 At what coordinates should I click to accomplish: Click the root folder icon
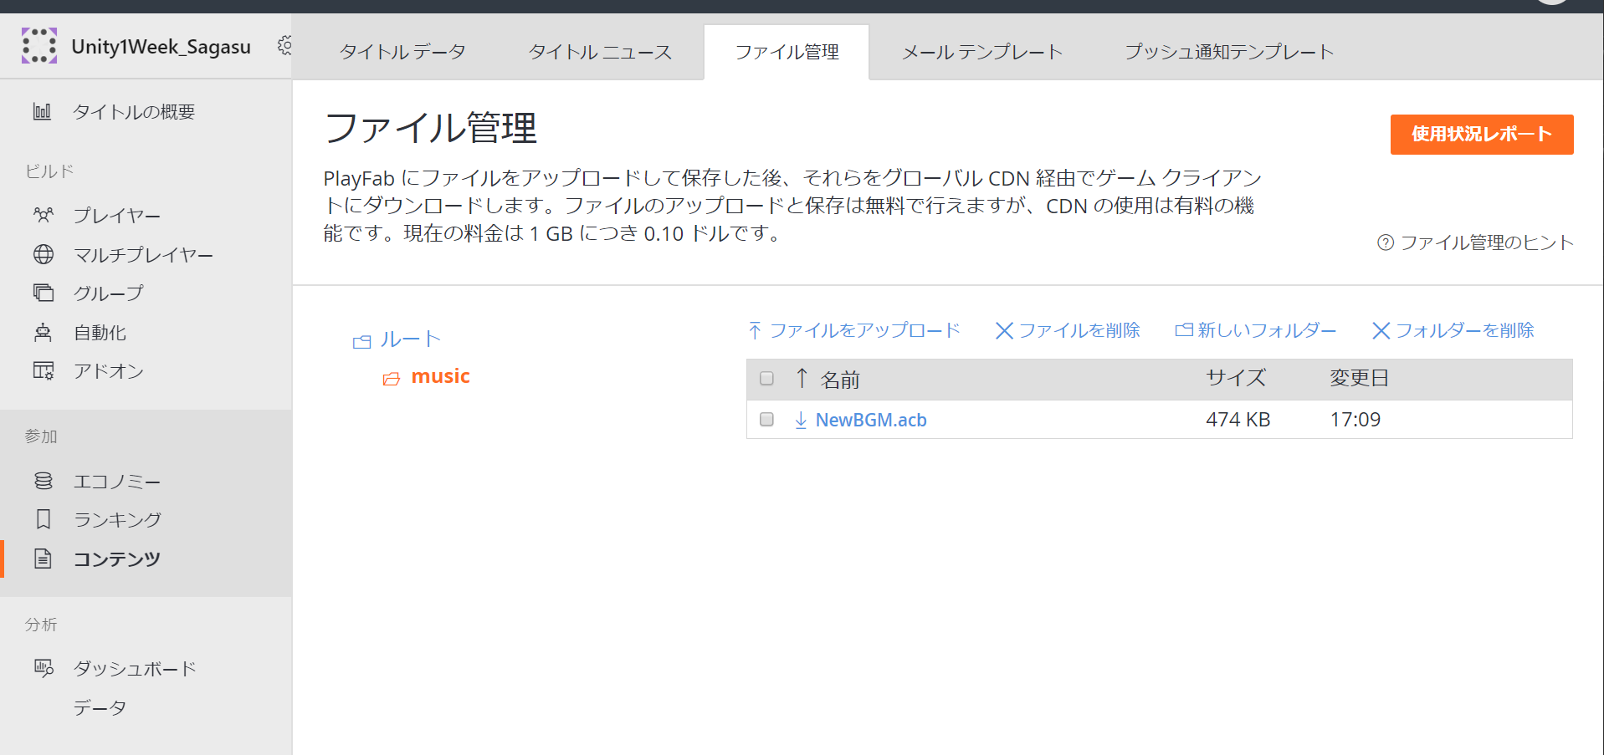tap(362, 341)
